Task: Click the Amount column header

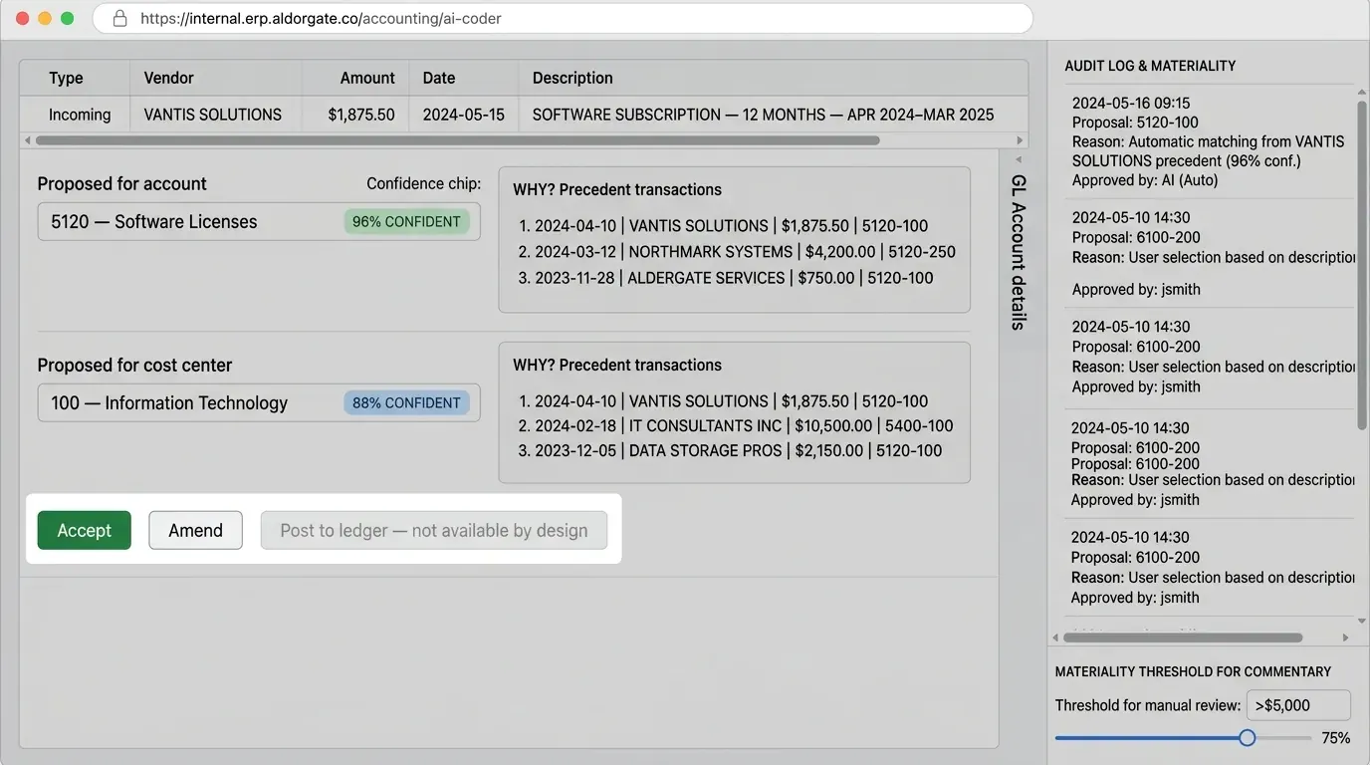Action: pos(355,78)
